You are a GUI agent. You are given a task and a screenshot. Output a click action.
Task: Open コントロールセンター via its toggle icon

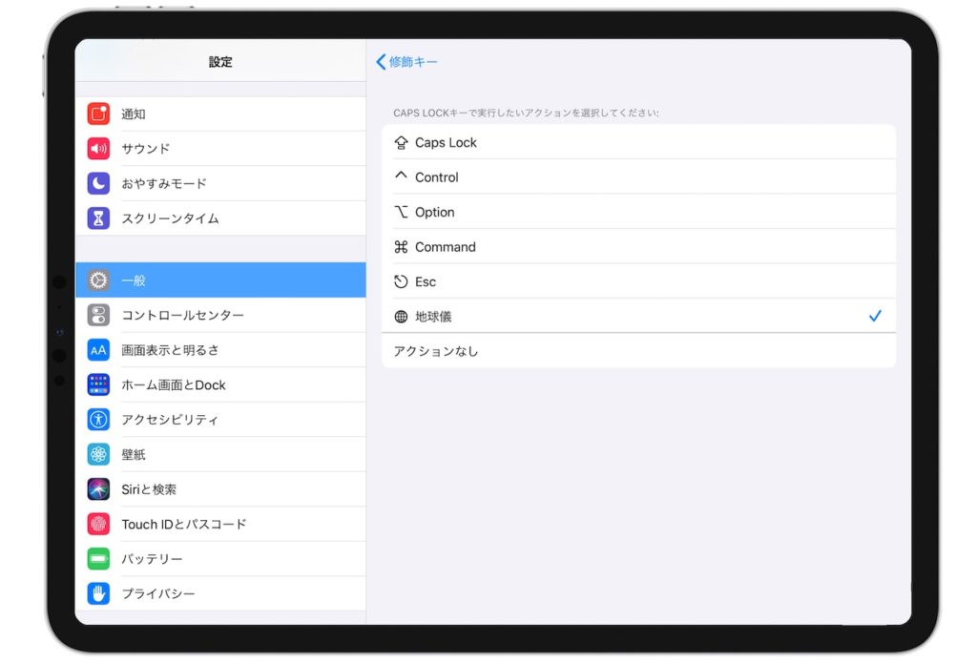tap(98, 315)
